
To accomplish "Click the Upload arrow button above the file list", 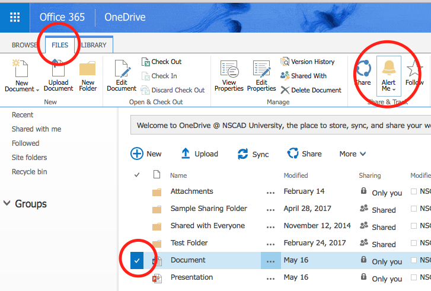I will coord(200,154).
